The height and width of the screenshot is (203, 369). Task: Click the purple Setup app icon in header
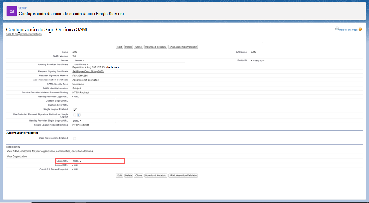(11, 11)
